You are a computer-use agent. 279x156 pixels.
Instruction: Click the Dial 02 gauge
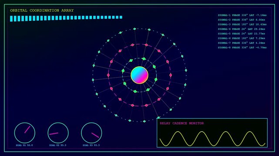[x=58, y=133]
